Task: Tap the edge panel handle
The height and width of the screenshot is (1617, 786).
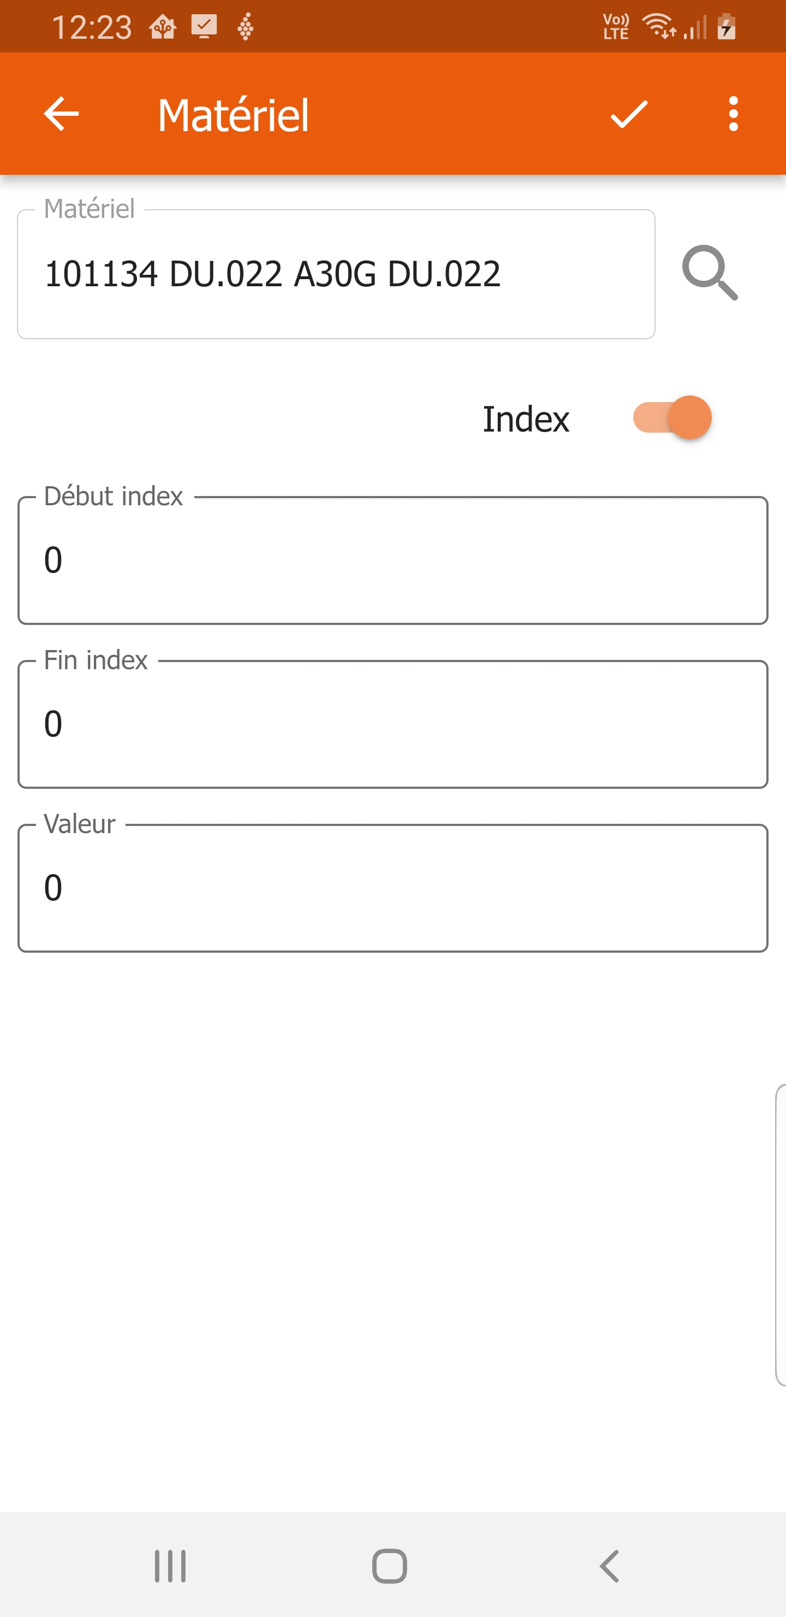Action: [781, 1235]
